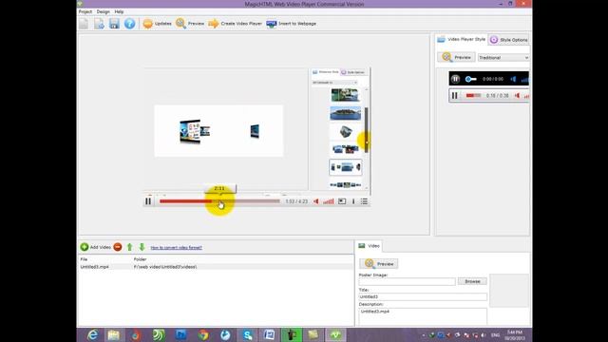Image resolution: width=608 pixels, height=342 pixels.
Task: Open the Project menu
Action: click(x=85, y=11)
